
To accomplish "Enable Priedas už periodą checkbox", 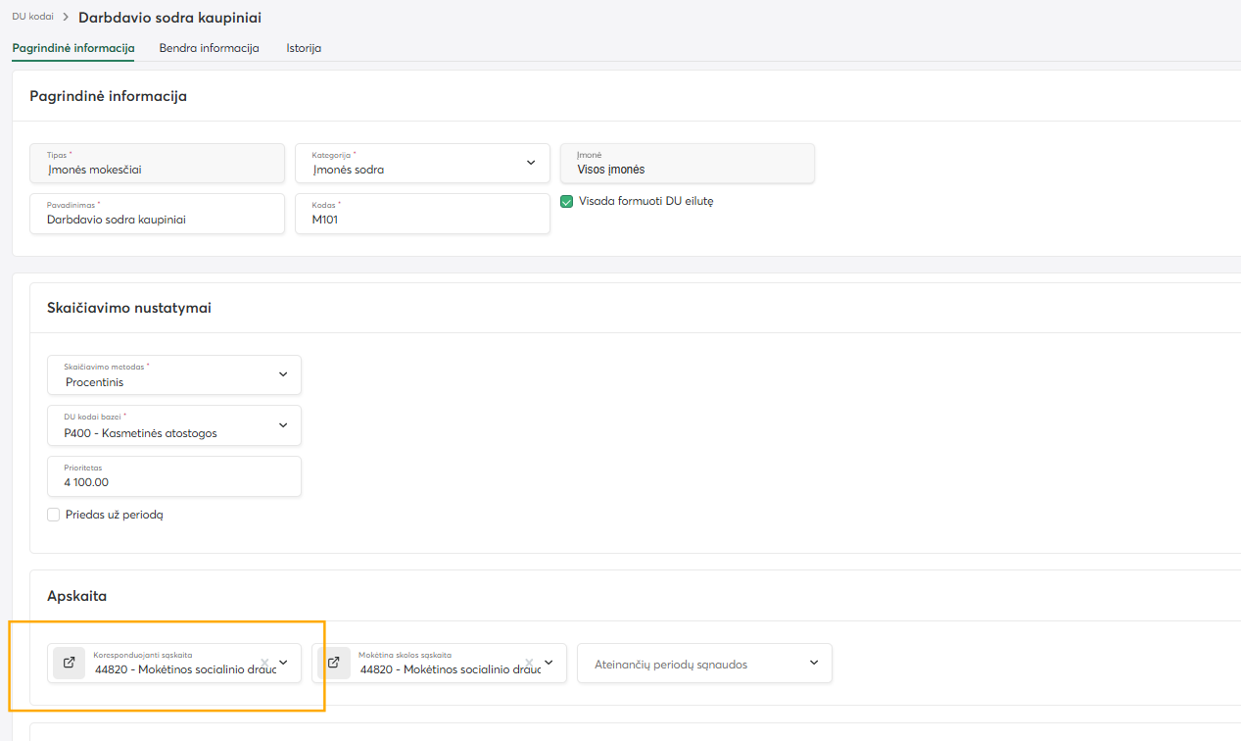I will point(54,514).
